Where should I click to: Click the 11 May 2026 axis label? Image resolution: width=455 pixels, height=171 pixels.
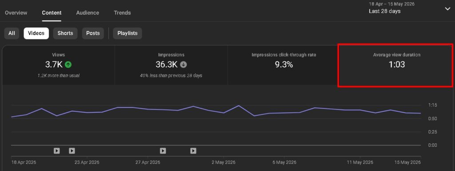coord(360,162)
